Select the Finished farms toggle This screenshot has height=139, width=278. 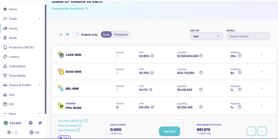(121, 35)
